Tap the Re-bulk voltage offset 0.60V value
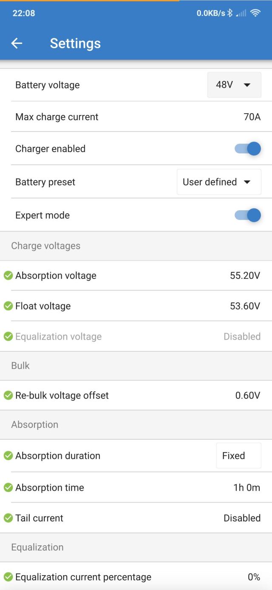Screen dimensions: 272x590 pos(247,395)
